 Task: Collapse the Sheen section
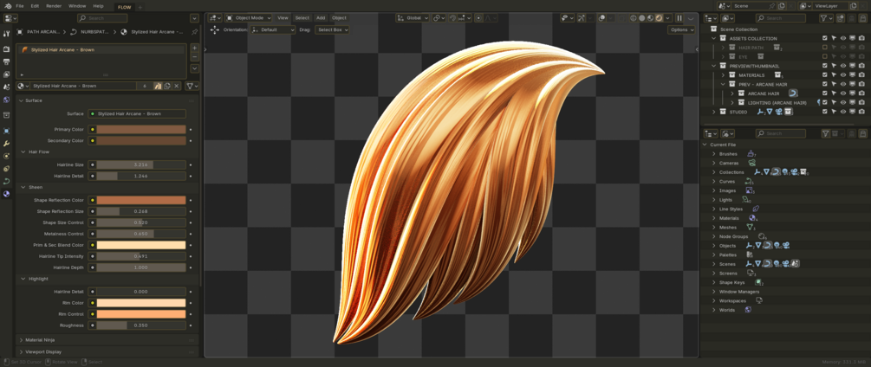23,187
